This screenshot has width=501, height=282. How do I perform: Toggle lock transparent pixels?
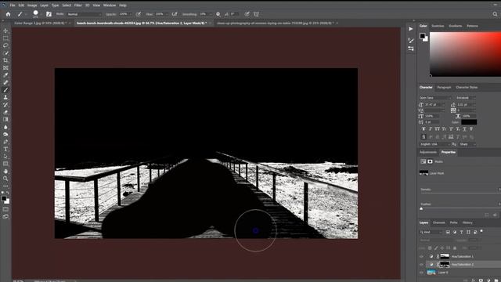point(430,248)
